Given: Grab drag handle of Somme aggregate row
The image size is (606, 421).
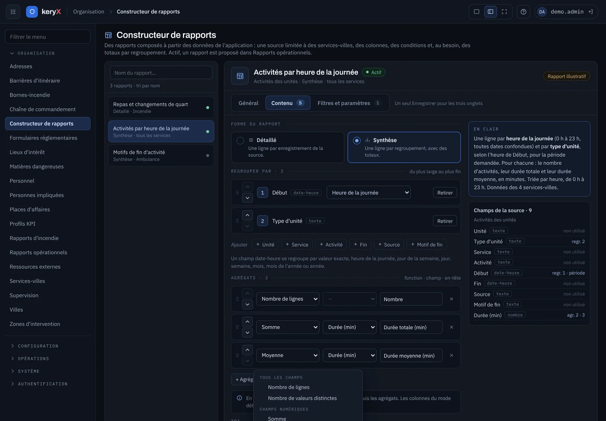Looking at the screenshot, I should pos(237,327).
